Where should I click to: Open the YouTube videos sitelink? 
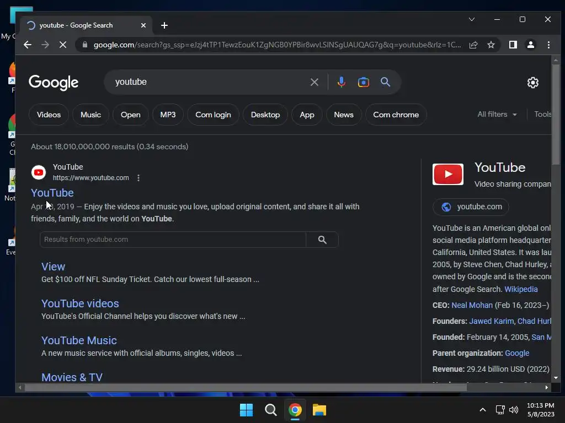[80, 303]
